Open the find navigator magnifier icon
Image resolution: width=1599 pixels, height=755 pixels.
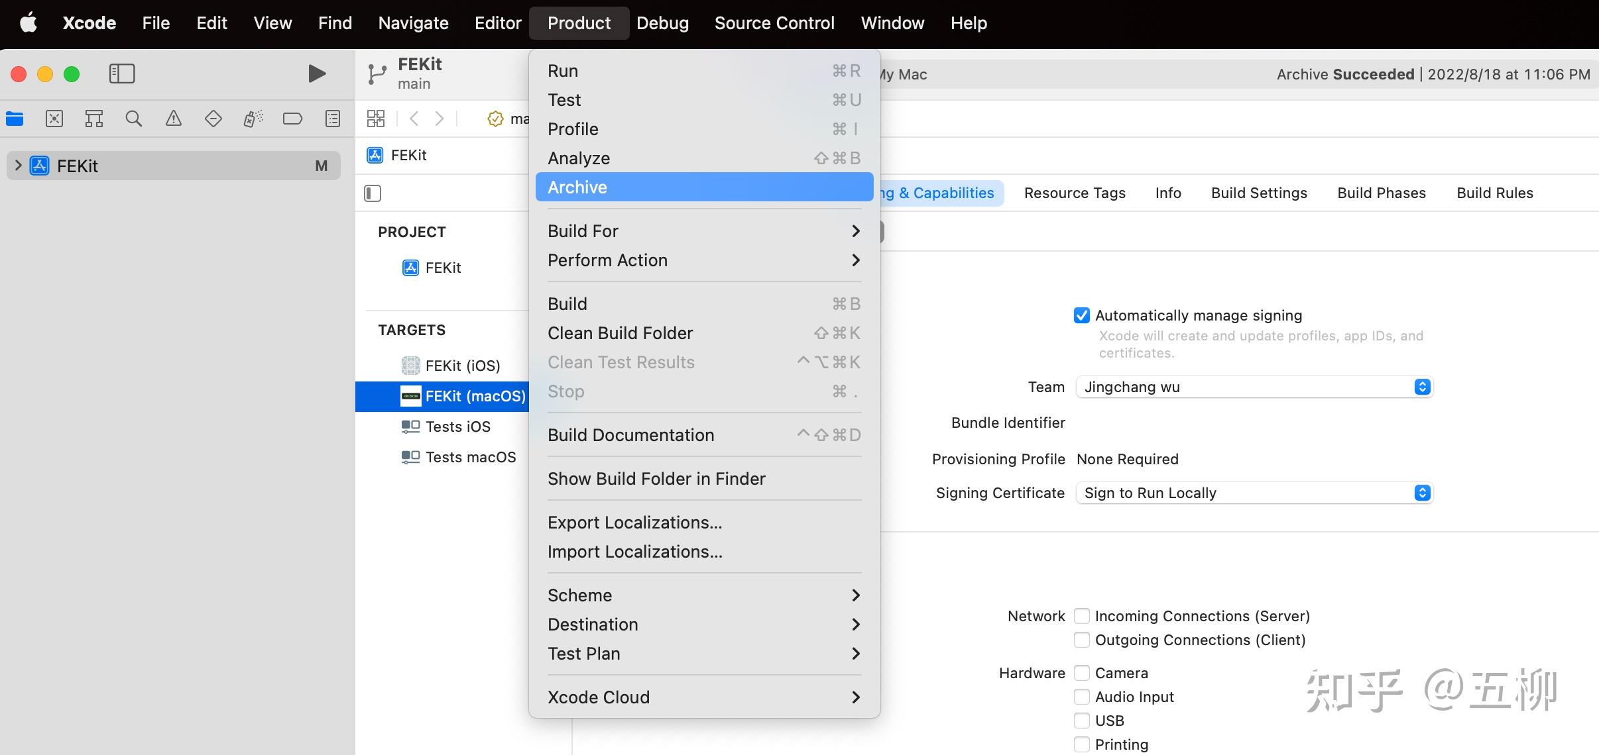tap(133, 119)
